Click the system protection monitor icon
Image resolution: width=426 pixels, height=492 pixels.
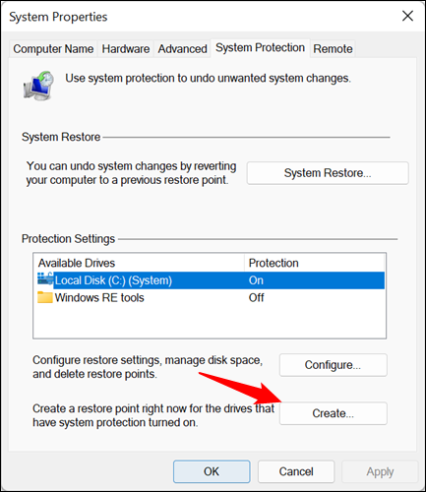39,86
